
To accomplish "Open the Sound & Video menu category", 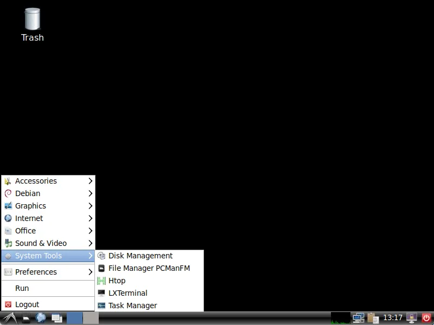I will pos(48,243).
